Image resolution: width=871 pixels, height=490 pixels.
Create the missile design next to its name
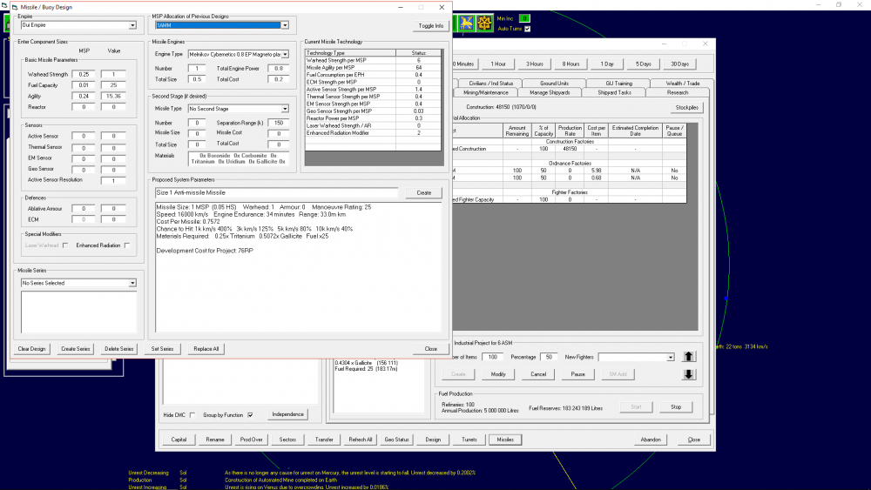pyautogui.click(x=424, y=193)
